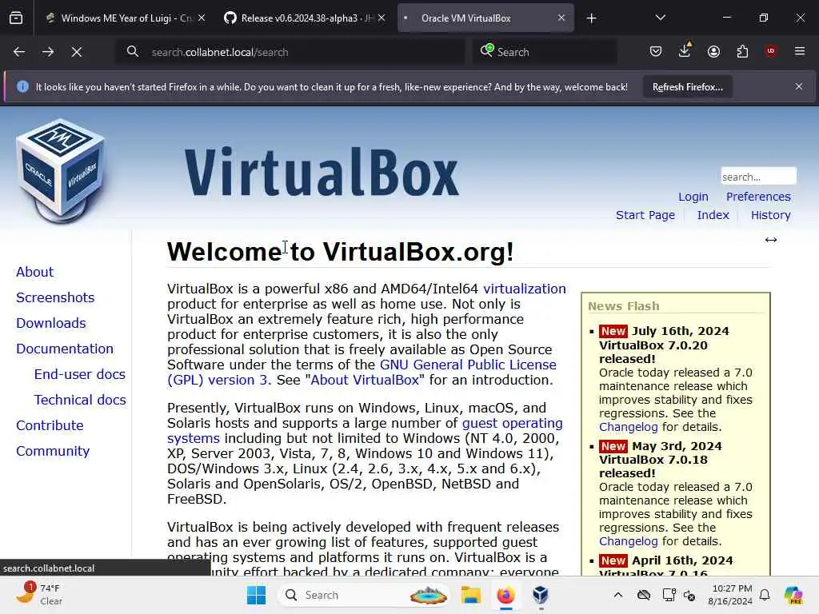This screenshot has height=614, width=819.
Task: Dismiss the Refresh Firefox notification bar
Action: coord(799,86)
